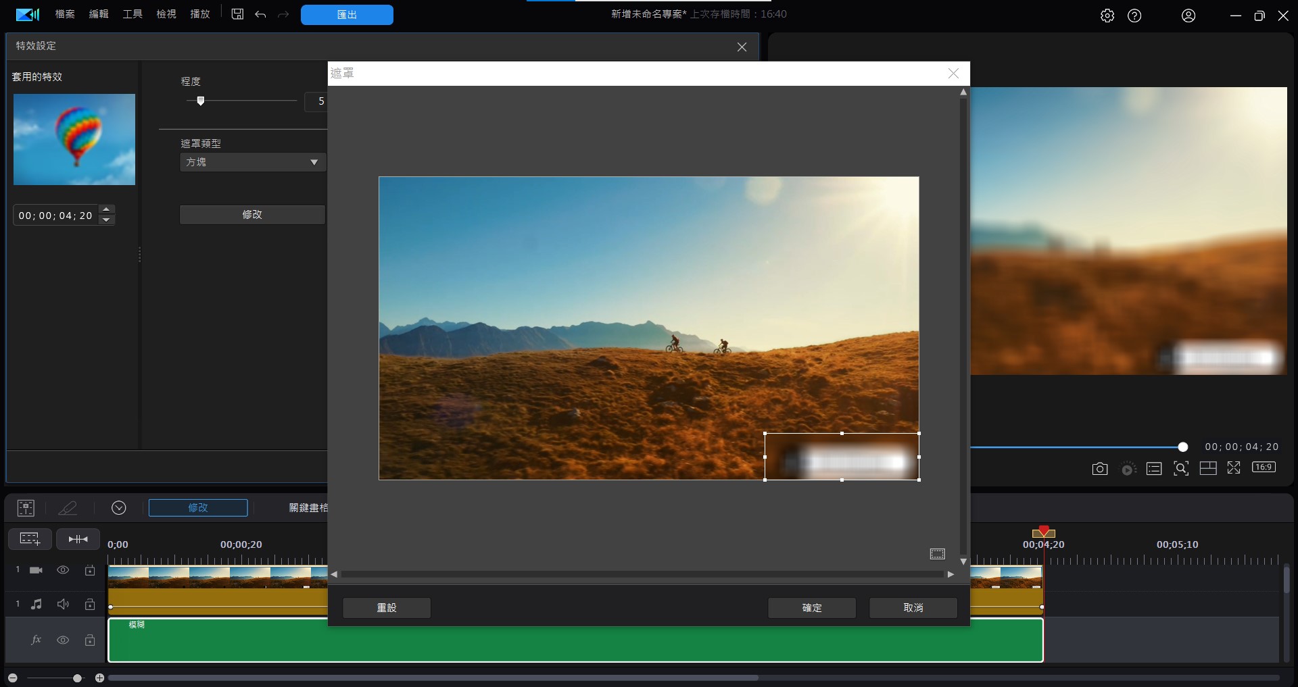
Task: Open the settings gear icon
Action: click(1107, 16)
